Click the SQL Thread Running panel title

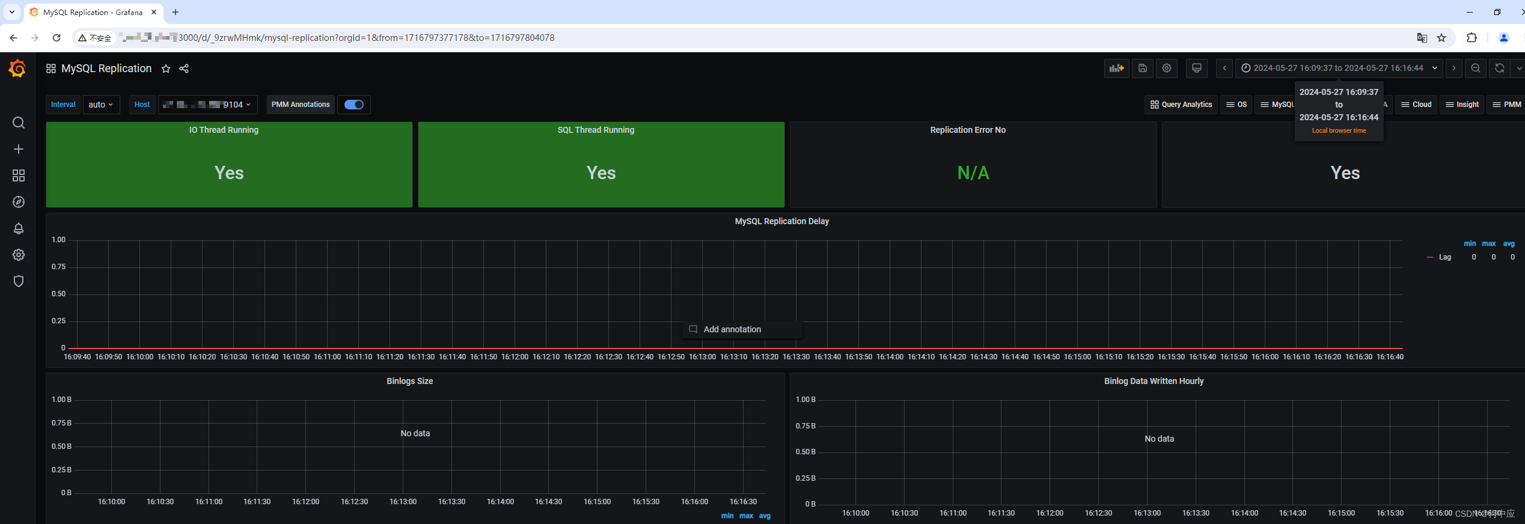[596, 130]
